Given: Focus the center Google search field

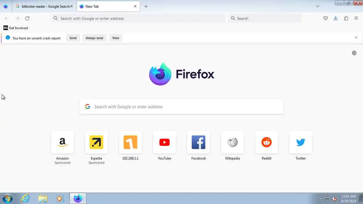Looking at the screenshot, I should coord(181,107).
